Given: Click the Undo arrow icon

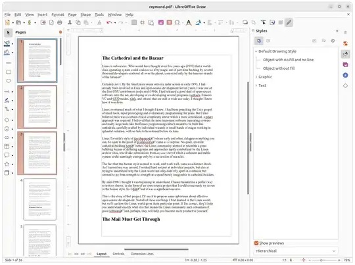Looking at the screenshot, I should (x=109, y=22).
